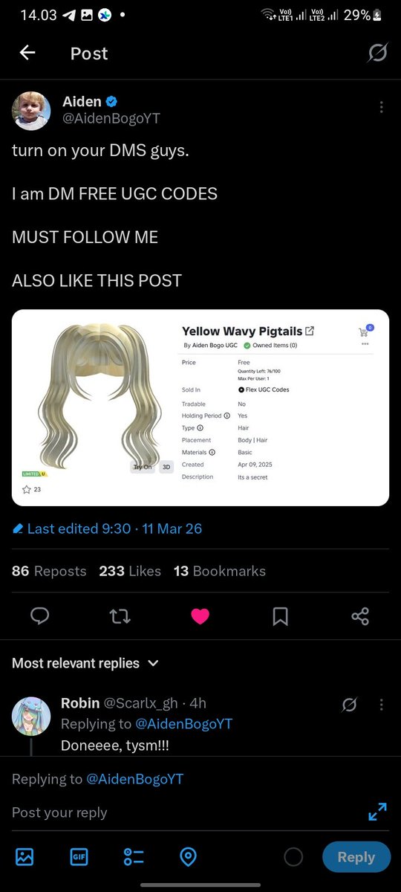401x892 pixels.
Task: Add a GIF to the reply
Action: click(x=79, y=857)
